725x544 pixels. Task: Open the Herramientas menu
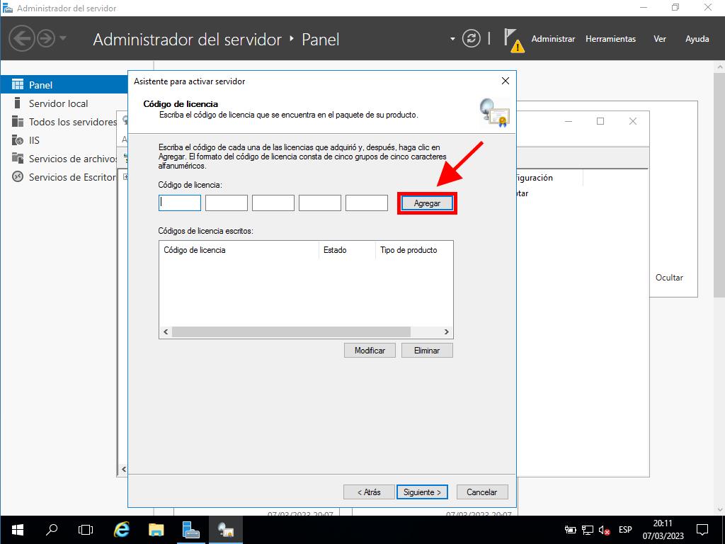(x=610, y=39)
